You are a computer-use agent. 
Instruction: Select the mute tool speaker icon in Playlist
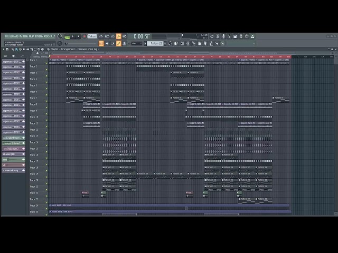pos(24,49)
